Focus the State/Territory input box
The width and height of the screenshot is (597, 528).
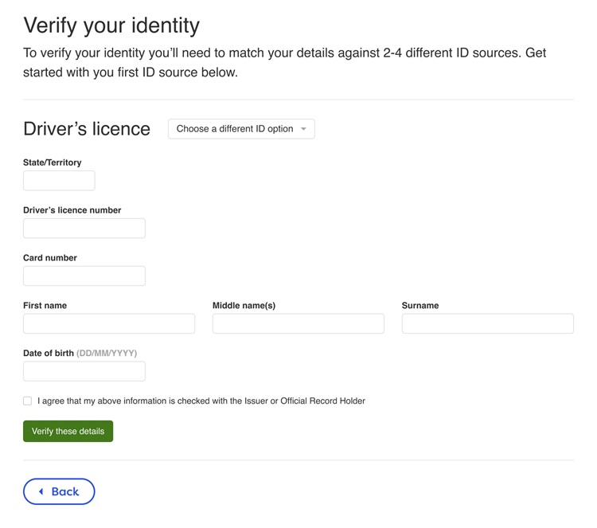coord(59,181)
